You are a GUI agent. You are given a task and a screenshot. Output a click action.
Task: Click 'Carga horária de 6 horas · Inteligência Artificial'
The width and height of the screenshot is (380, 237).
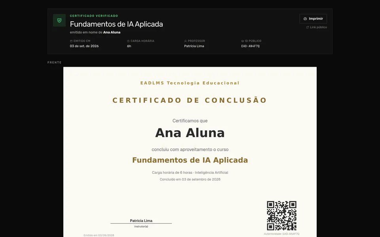click(190, 173)
